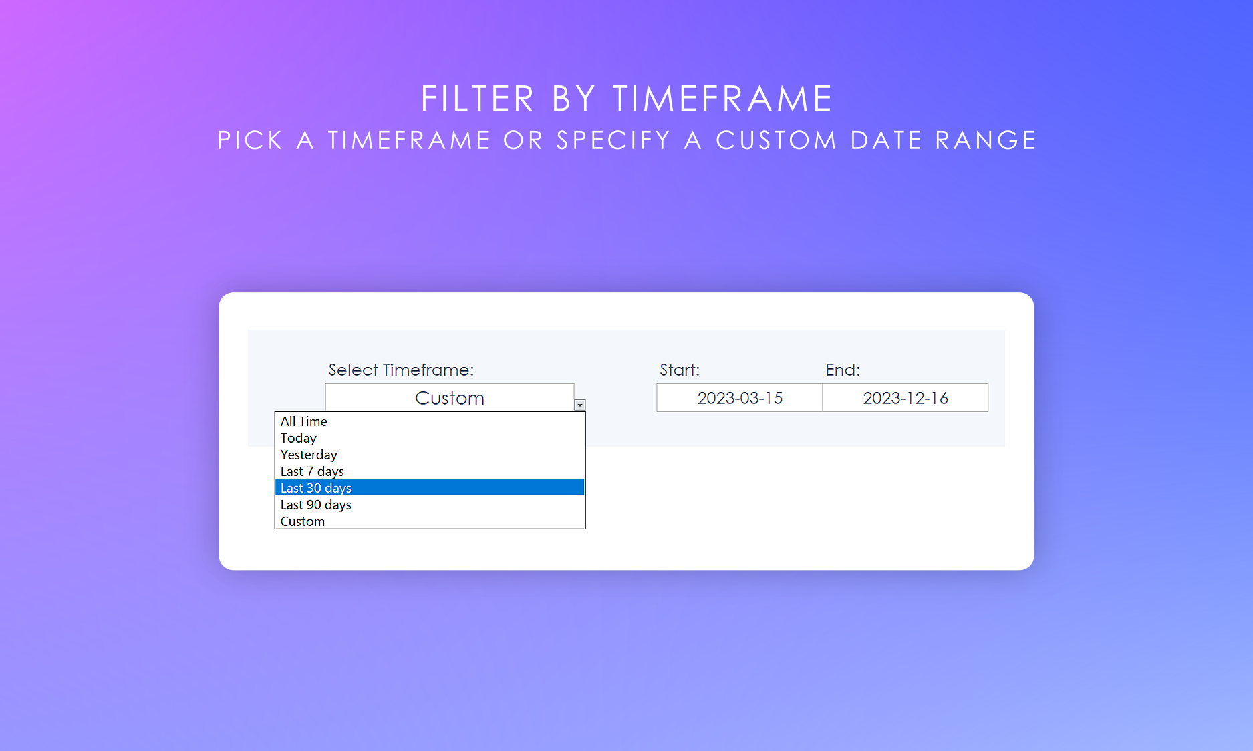
Task: Select Last 90 days option
Action: pyautogui.click(x=316, y=505)
